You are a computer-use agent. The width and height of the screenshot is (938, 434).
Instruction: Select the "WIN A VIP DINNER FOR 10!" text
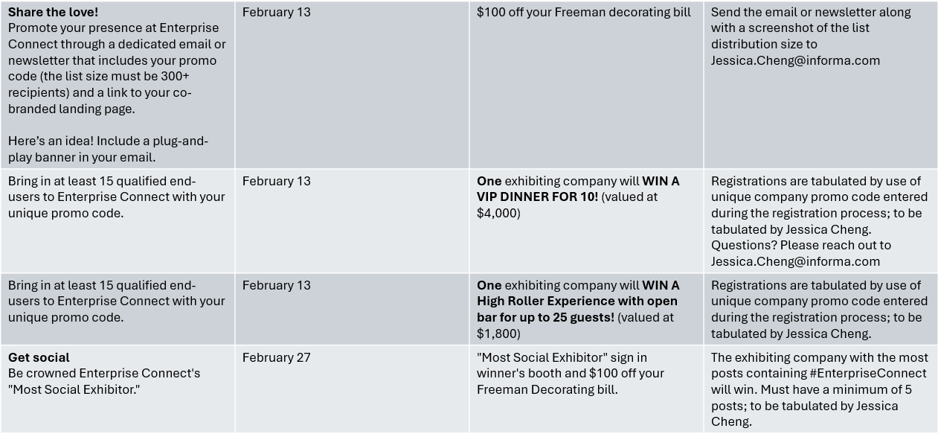click(578, 189)
